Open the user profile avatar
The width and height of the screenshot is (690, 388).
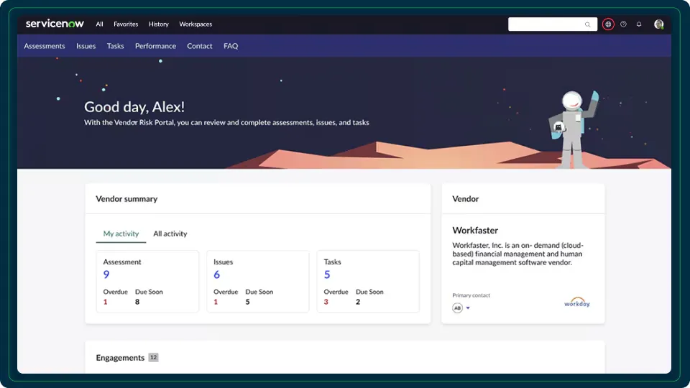point(659,24)
